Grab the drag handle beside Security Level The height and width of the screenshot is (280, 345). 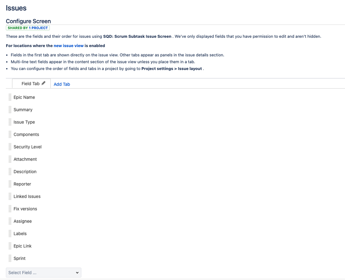coord(9,146)
